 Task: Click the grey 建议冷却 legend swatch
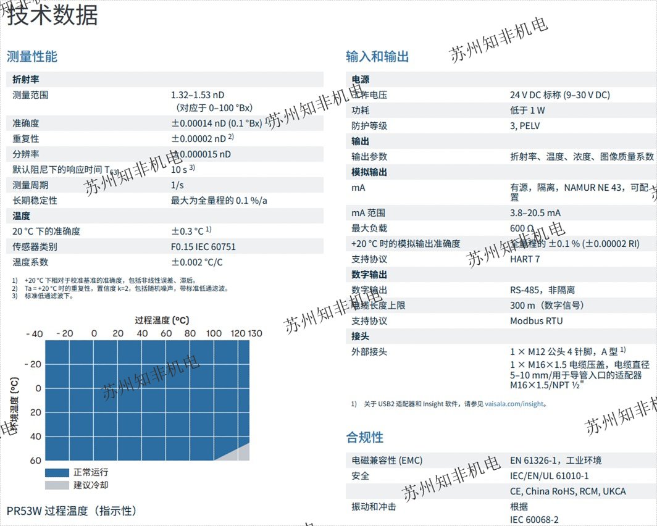57,485
